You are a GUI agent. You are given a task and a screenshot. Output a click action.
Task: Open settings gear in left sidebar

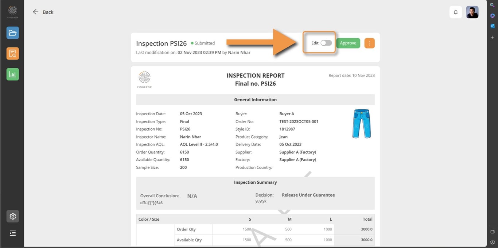pos(13,216)
